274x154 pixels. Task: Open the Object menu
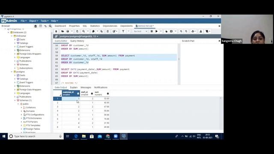(x=33, y=21)
